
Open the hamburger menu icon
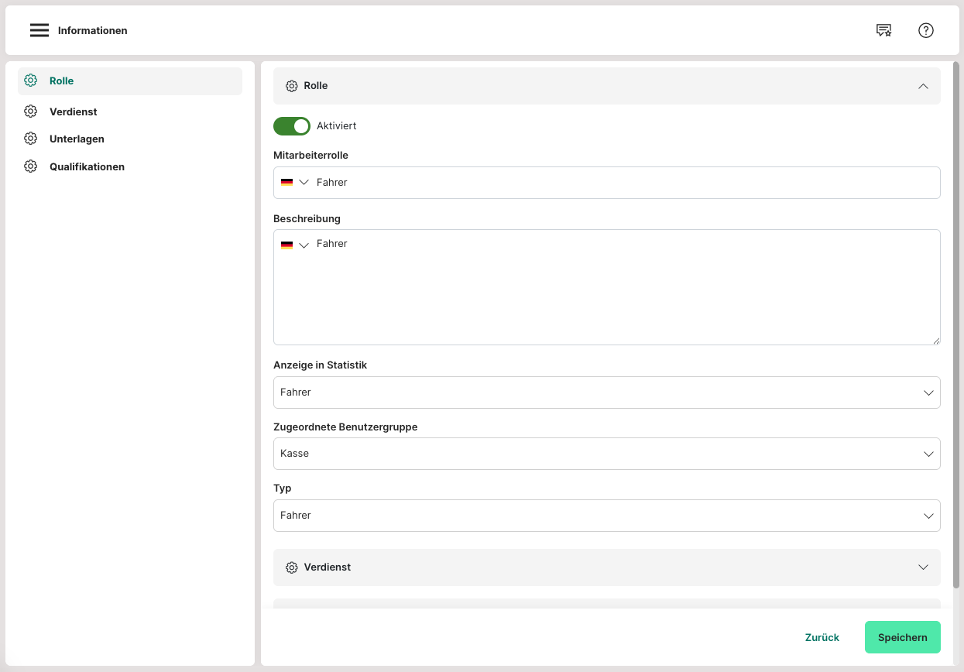[39, 30]
